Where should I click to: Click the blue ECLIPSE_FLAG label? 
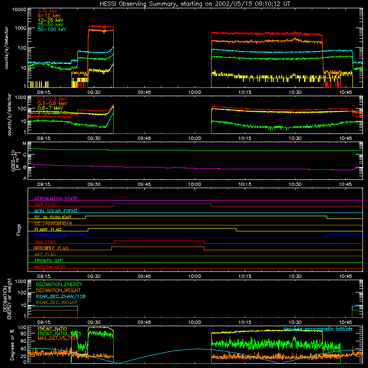pyautogui.click(x=50, y=236)
